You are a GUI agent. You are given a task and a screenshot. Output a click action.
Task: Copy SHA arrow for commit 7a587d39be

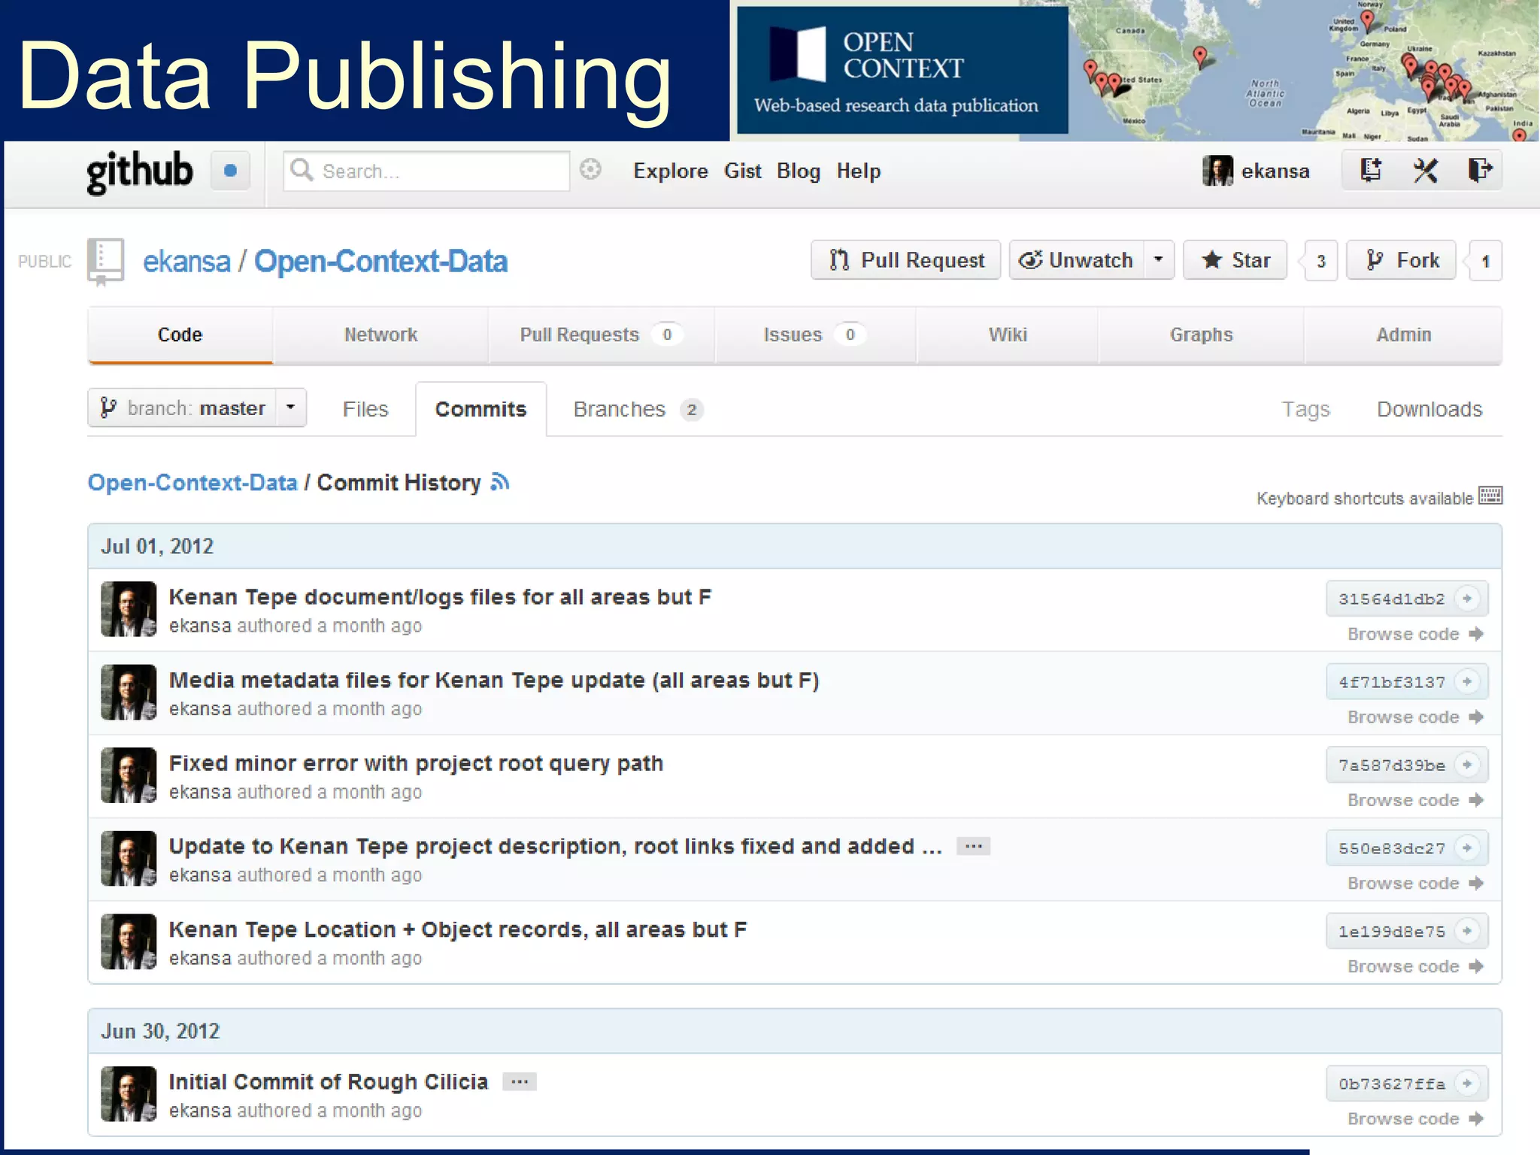[x=1467, y=765]
